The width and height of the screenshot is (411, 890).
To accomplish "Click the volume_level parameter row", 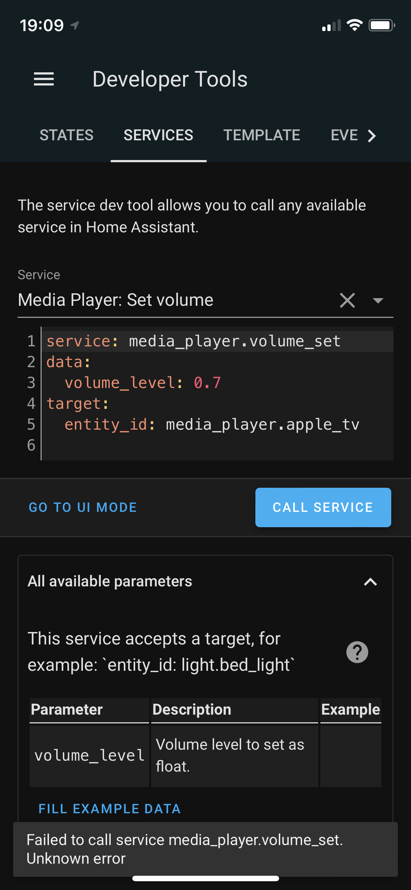I will coord(89,755).
